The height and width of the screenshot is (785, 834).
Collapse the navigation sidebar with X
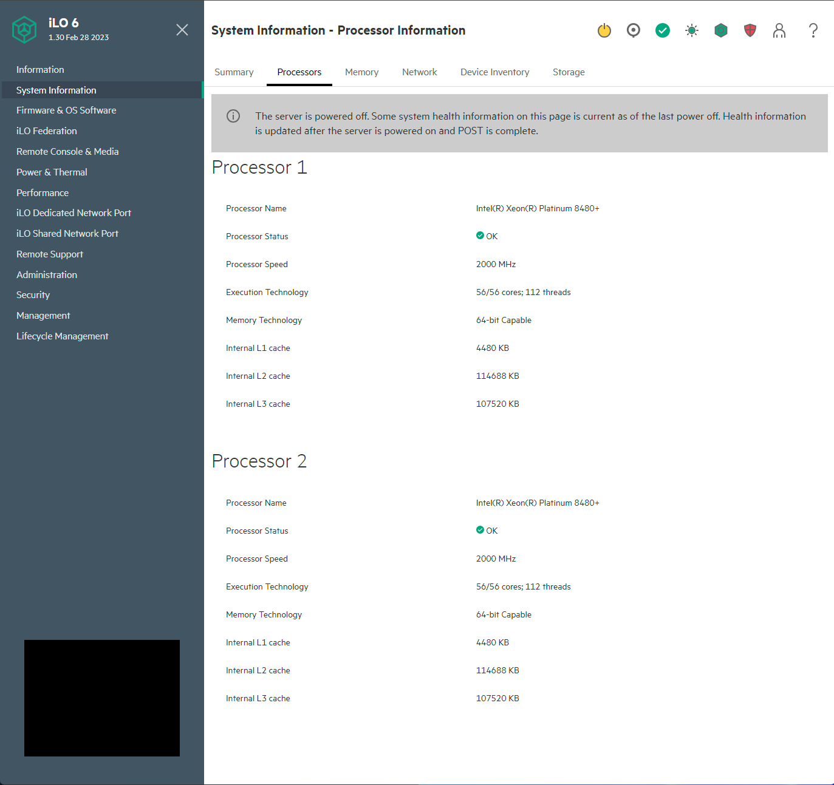(x=182, y=30)
